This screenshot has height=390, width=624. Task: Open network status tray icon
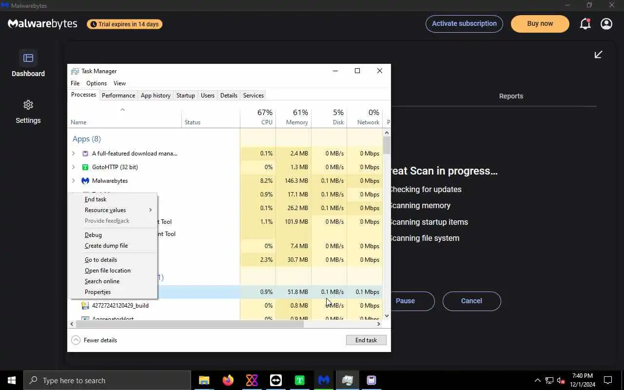pos(549,380)
